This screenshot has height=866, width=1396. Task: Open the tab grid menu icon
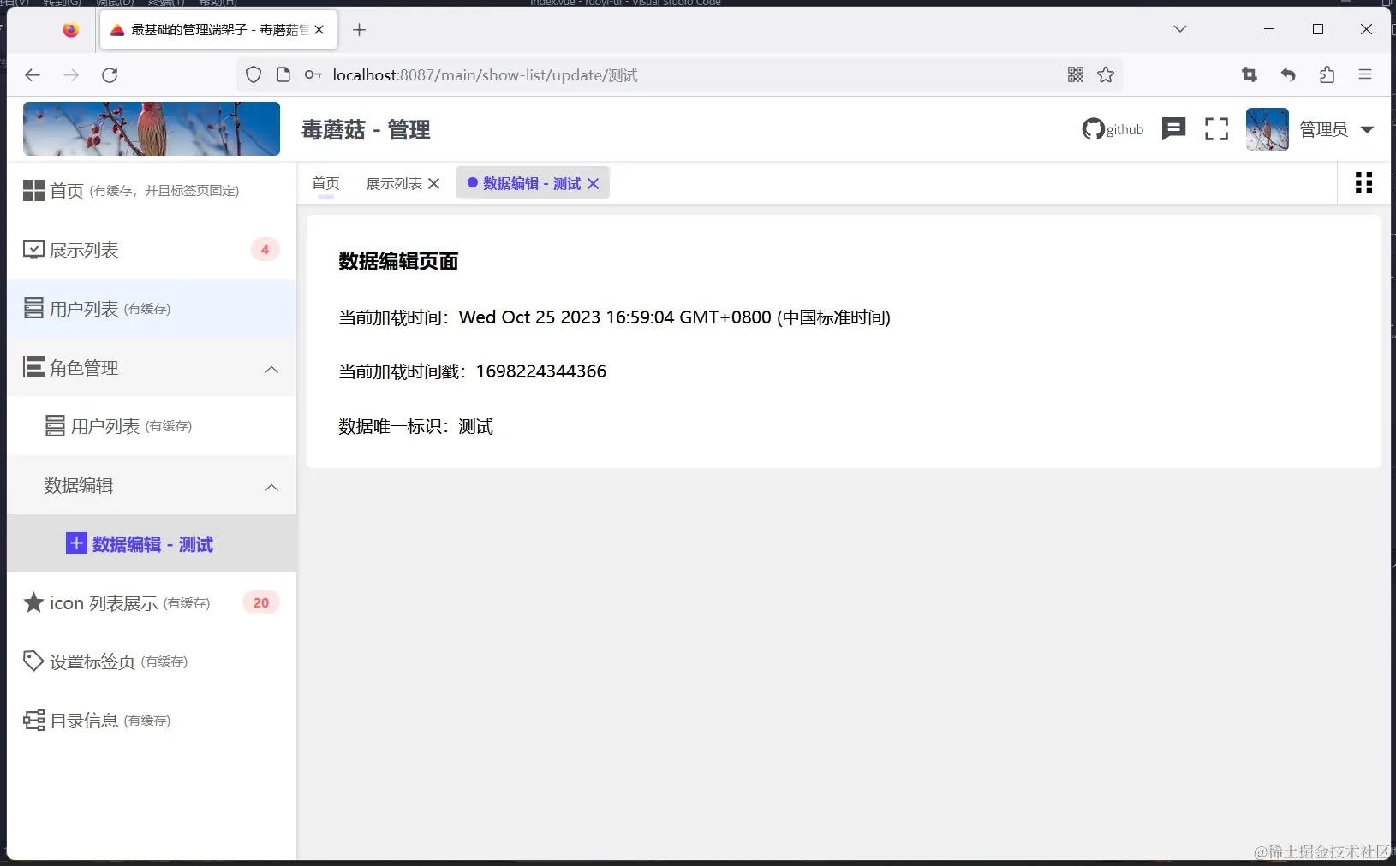pyautogui.click(x=1364, y=183)
